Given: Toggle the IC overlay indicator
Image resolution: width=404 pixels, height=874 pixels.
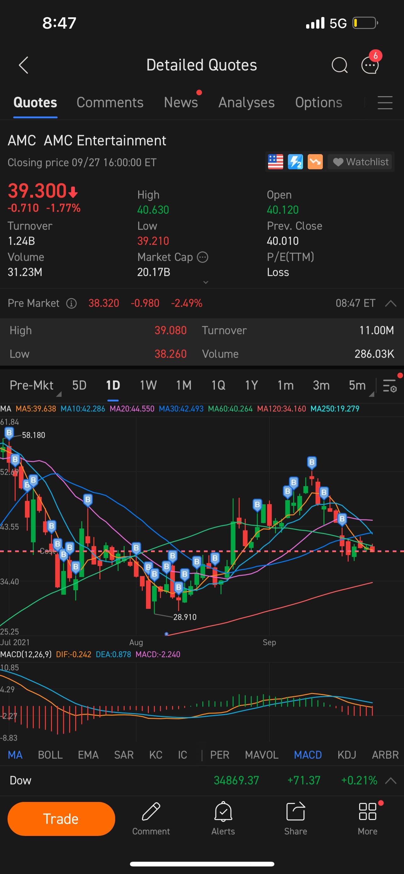Looking at the screenshot, I should (x=182, y=755).
